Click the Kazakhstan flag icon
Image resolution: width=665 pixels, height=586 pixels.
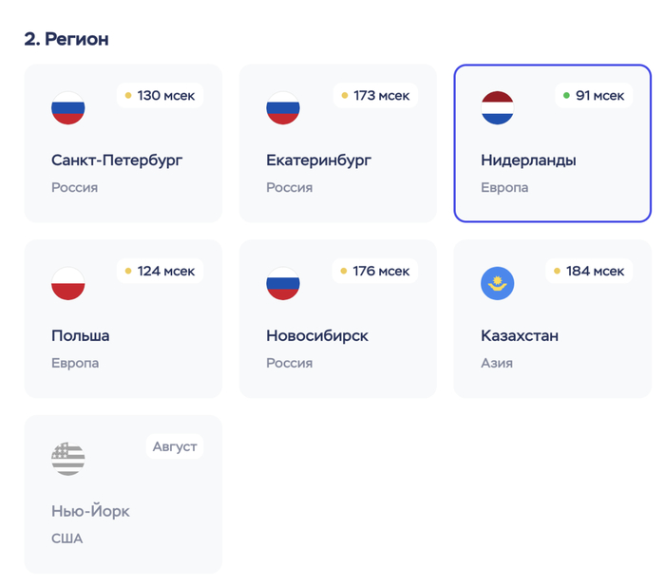498,284
